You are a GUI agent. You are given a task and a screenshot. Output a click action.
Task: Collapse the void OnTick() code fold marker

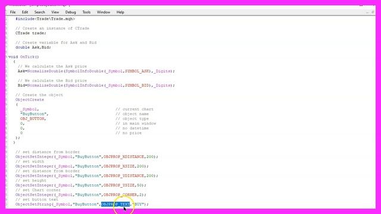pyautogui.click(x=7, y=57)
